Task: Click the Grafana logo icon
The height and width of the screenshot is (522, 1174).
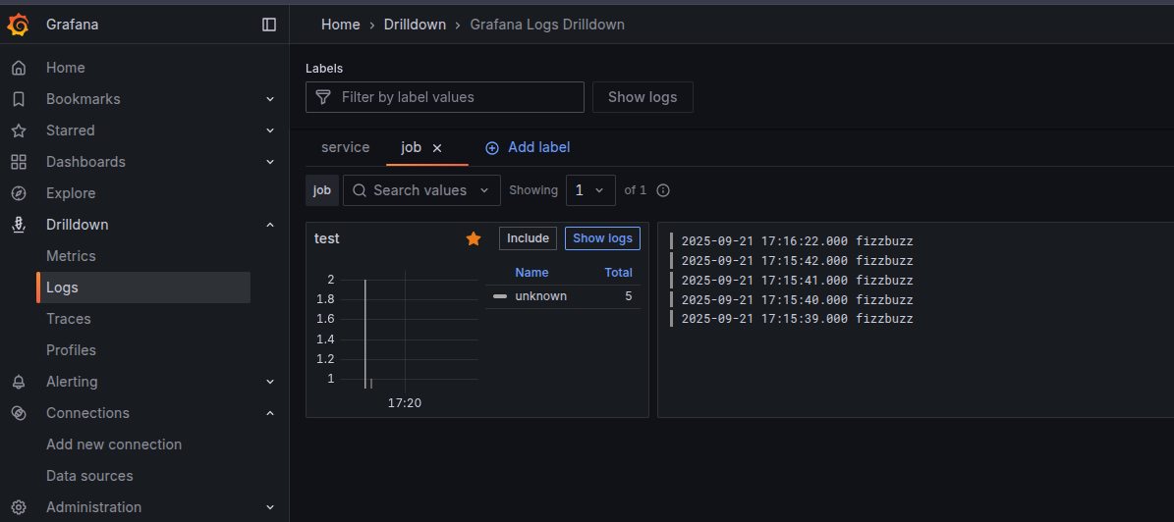Action: [x=19, y=25]
